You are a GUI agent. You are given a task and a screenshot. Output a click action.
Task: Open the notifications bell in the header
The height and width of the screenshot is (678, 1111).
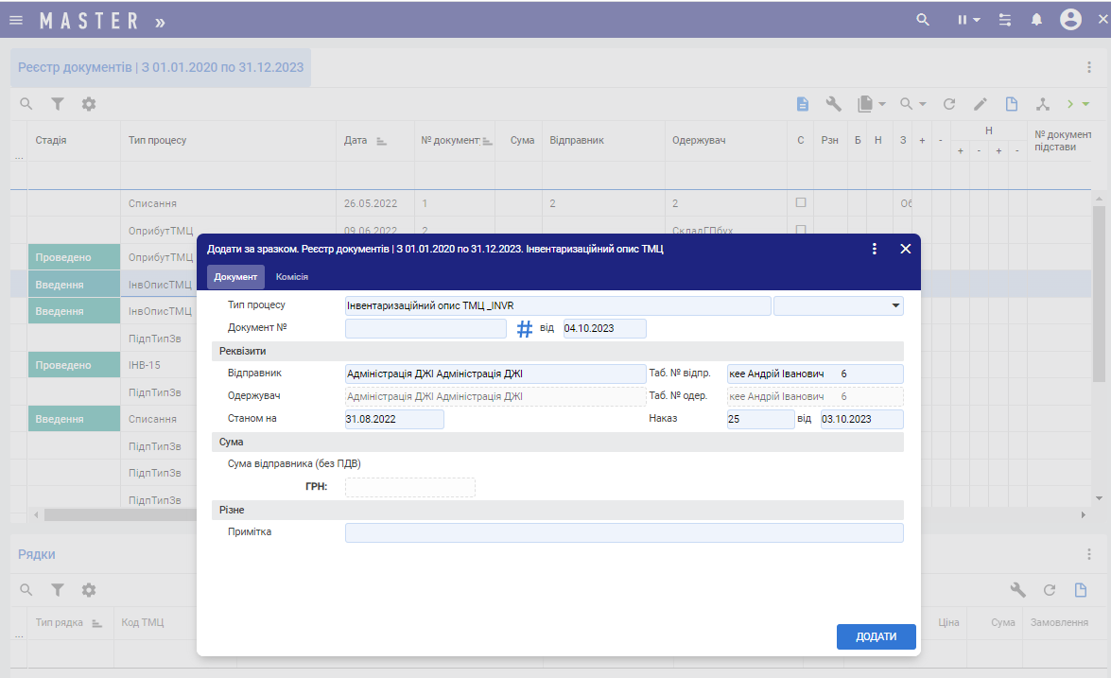1036,20
